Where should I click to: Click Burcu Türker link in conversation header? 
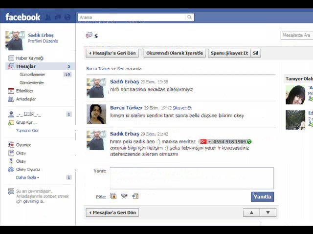(98, 69)
